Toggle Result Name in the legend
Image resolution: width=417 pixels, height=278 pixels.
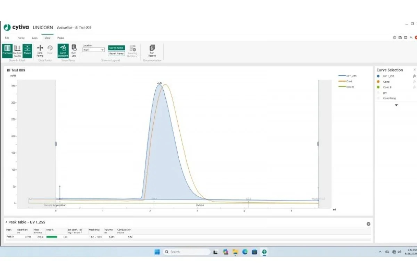(116, 54)
